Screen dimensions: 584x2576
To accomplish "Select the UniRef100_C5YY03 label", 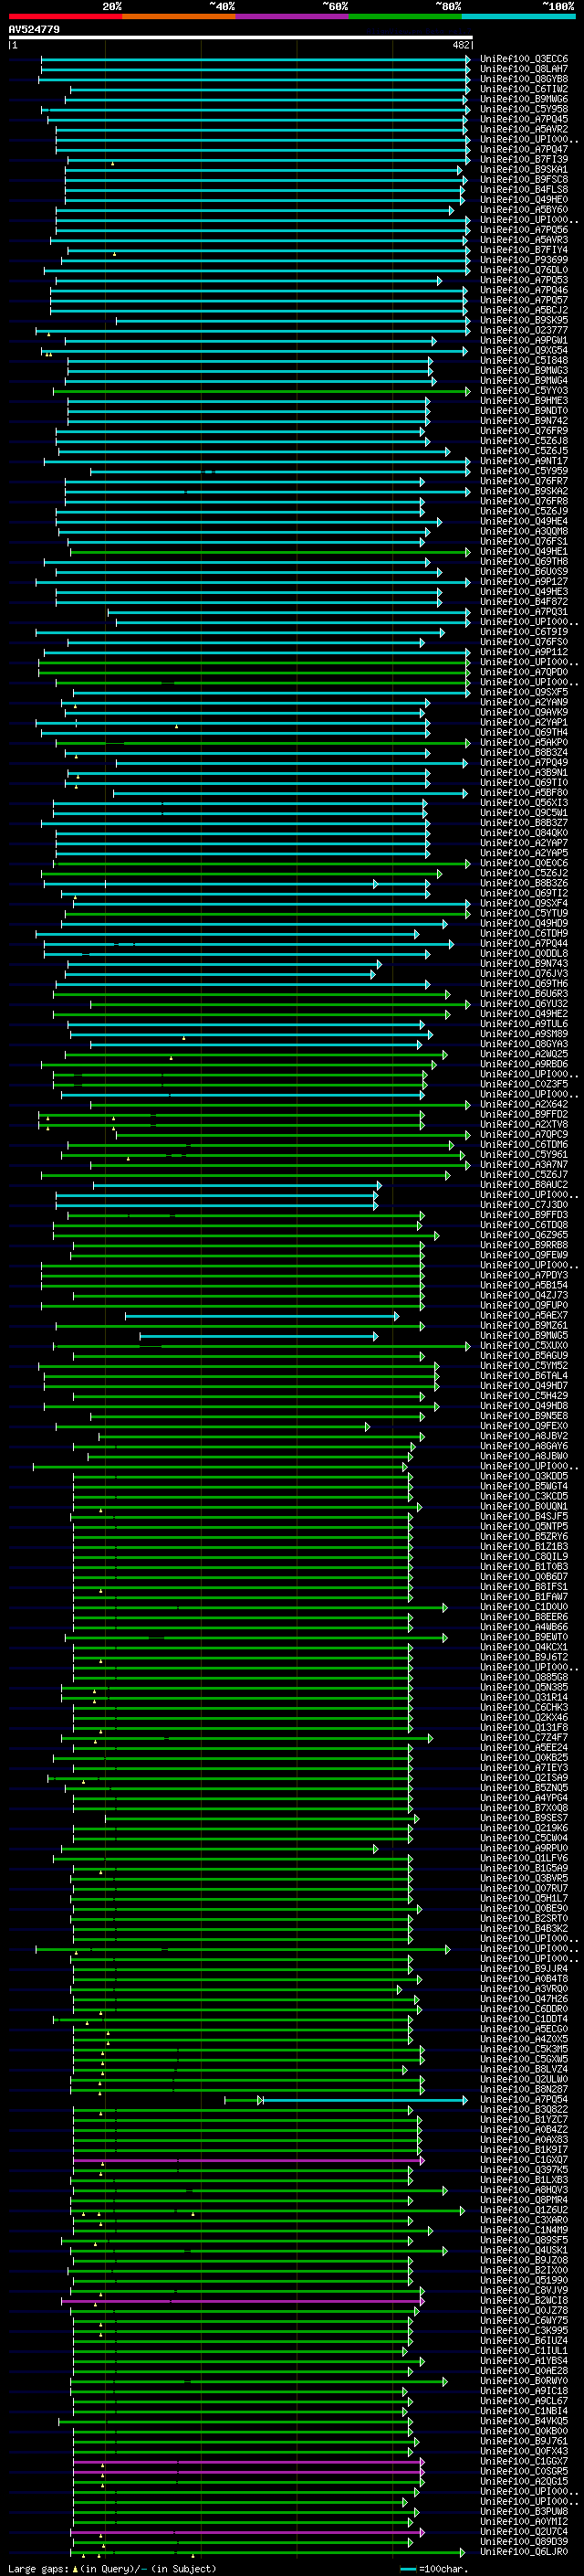I will click(524, 391).
